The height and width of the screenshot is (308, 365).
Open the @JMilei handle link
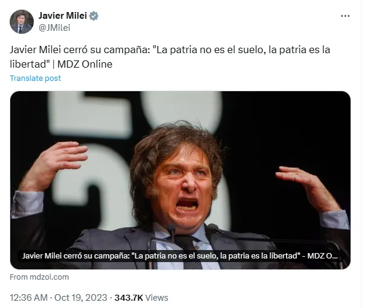(54, 28)
